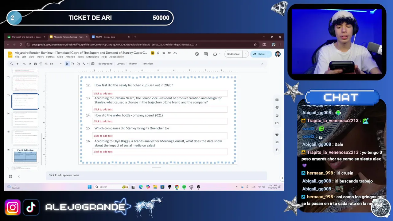
Task: Open the Extensions menu
Action: 92,57
